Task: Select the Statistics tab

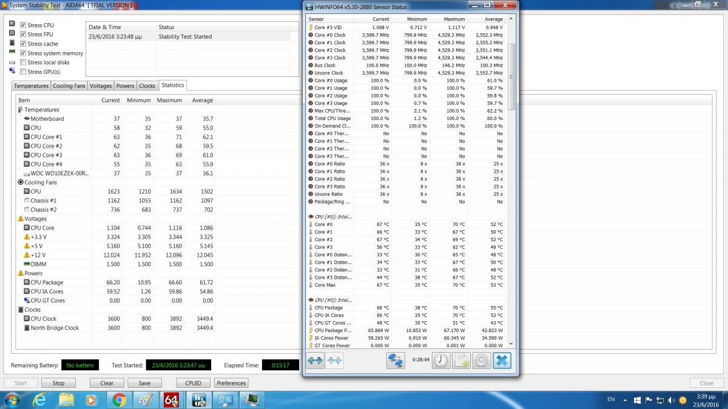Action: [173, 85]
